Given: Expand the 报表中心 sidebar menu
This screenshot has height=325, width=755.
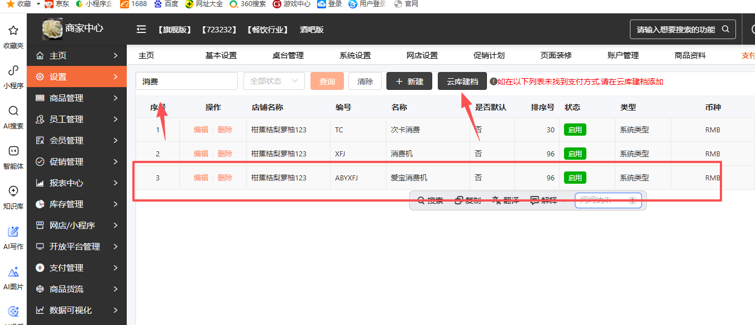Looking at the screenshot, I should pos(77,183).
